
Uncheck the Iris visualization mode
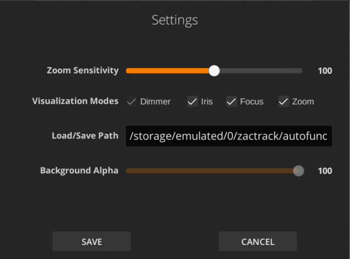click(x=192, y=102)
